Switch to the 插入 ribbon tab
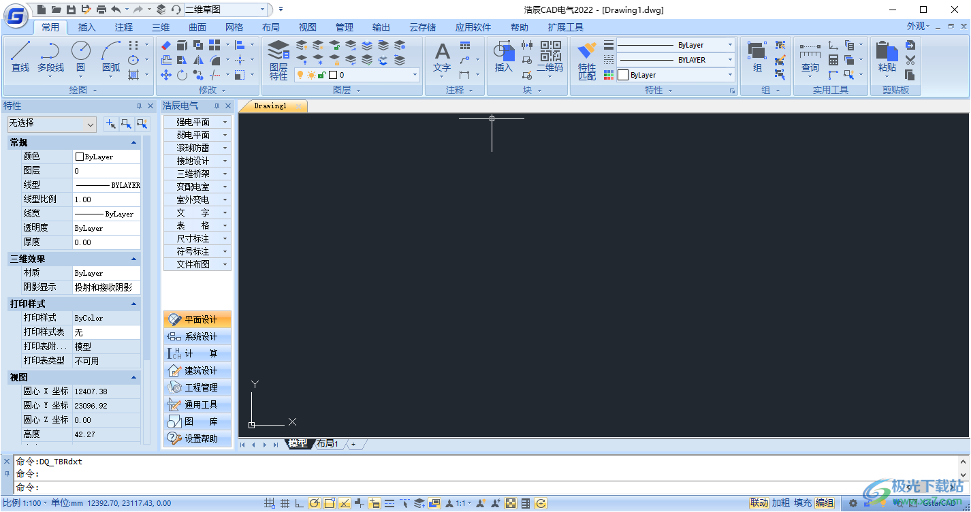The height and width of the screenshot is (512, 971). coord(87,27)
